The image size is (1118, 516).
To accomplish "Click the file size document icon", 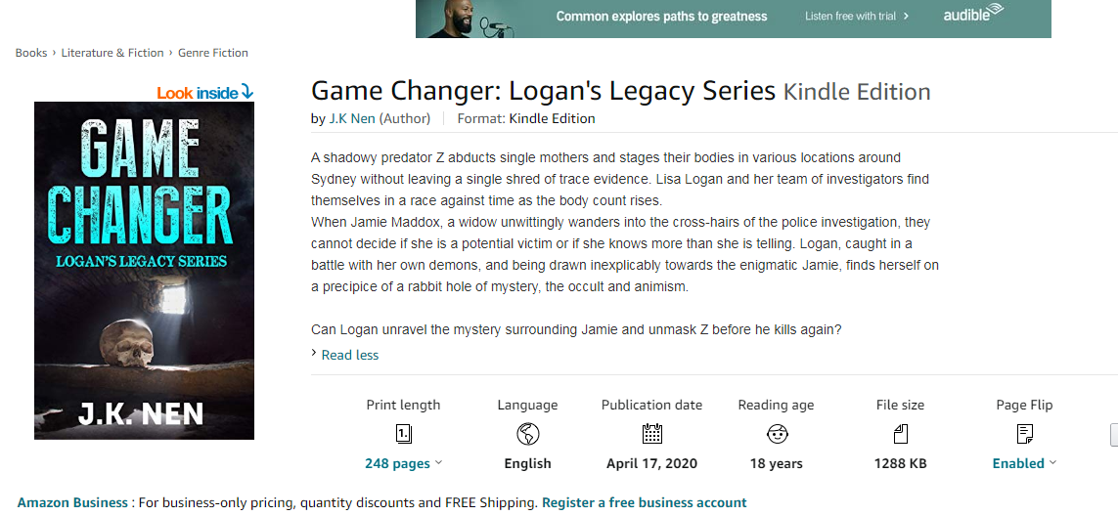I will point(900,434).
